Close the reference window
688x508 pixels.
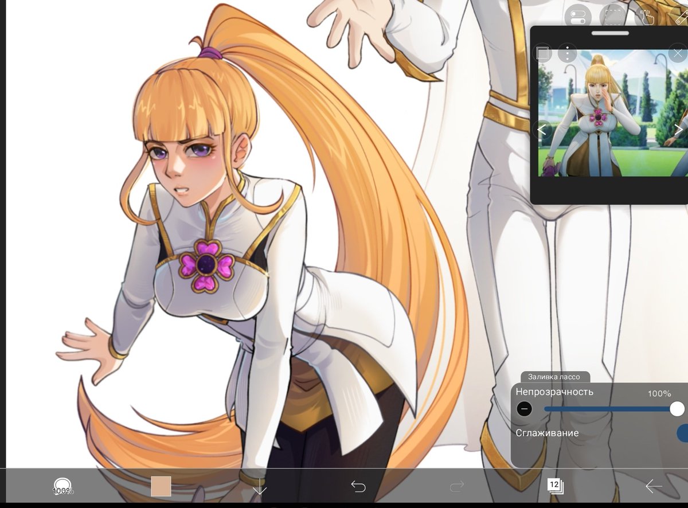point(678,54)
